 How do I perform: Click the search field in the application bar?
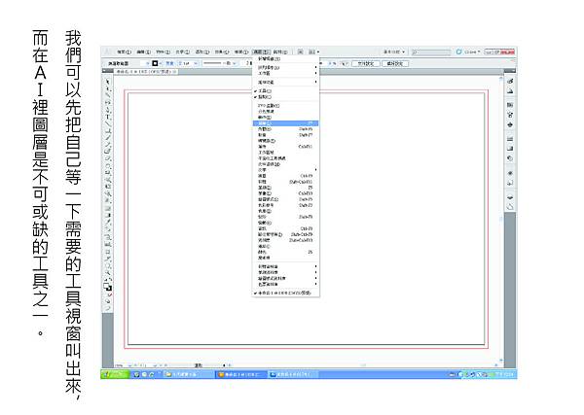coord(431,52)
